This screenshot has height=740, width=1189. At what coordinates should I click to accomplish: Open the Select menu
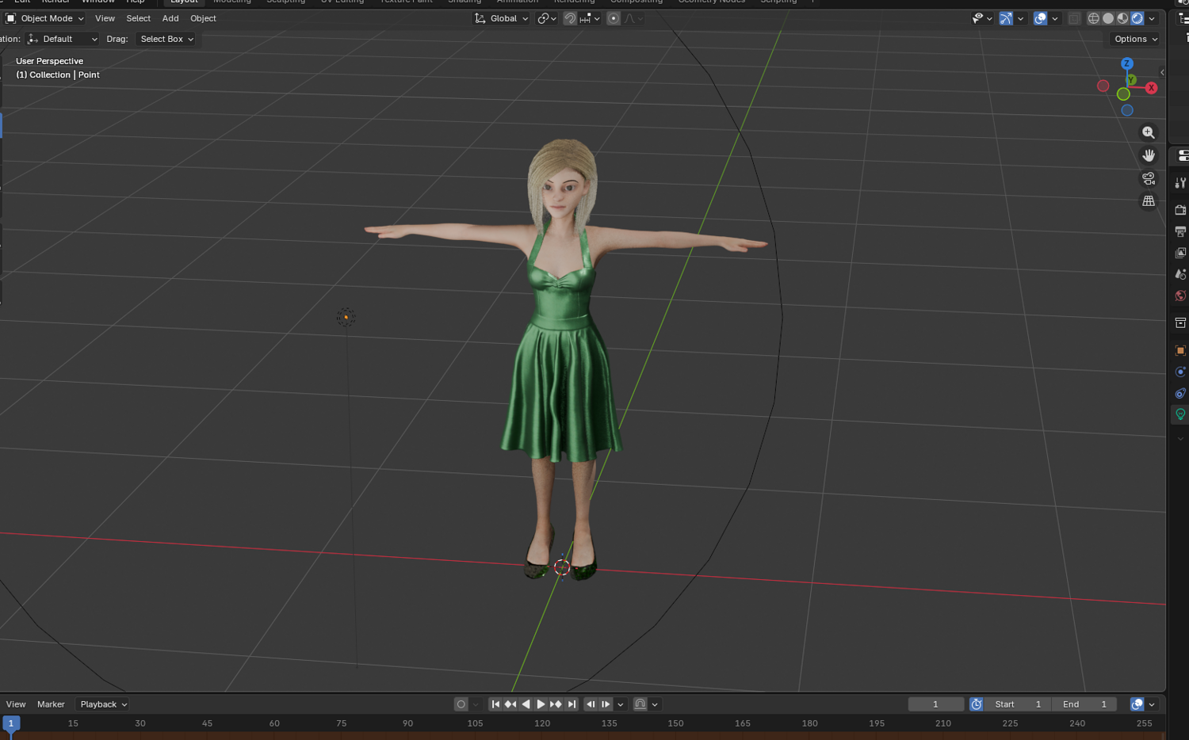tap(139, 18)
